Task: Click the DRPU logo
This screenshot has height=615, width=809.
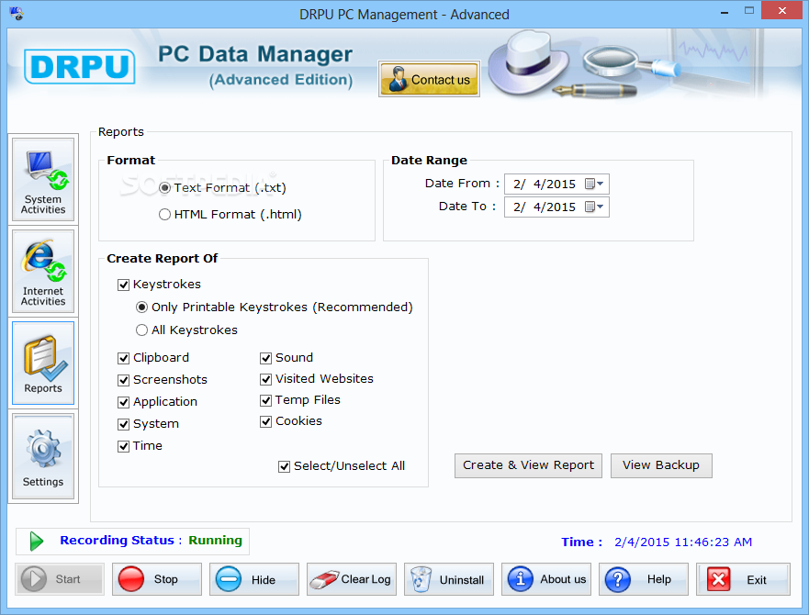Action: (x=80, y=67)
